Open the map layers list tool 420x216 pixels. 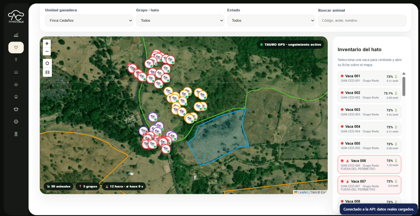tap(47, 72)
